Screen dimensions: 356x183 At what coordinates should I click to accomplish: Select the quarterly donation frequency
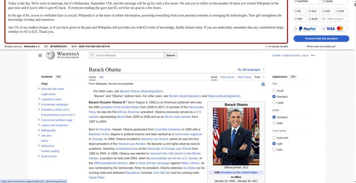[x=296, y=1]
